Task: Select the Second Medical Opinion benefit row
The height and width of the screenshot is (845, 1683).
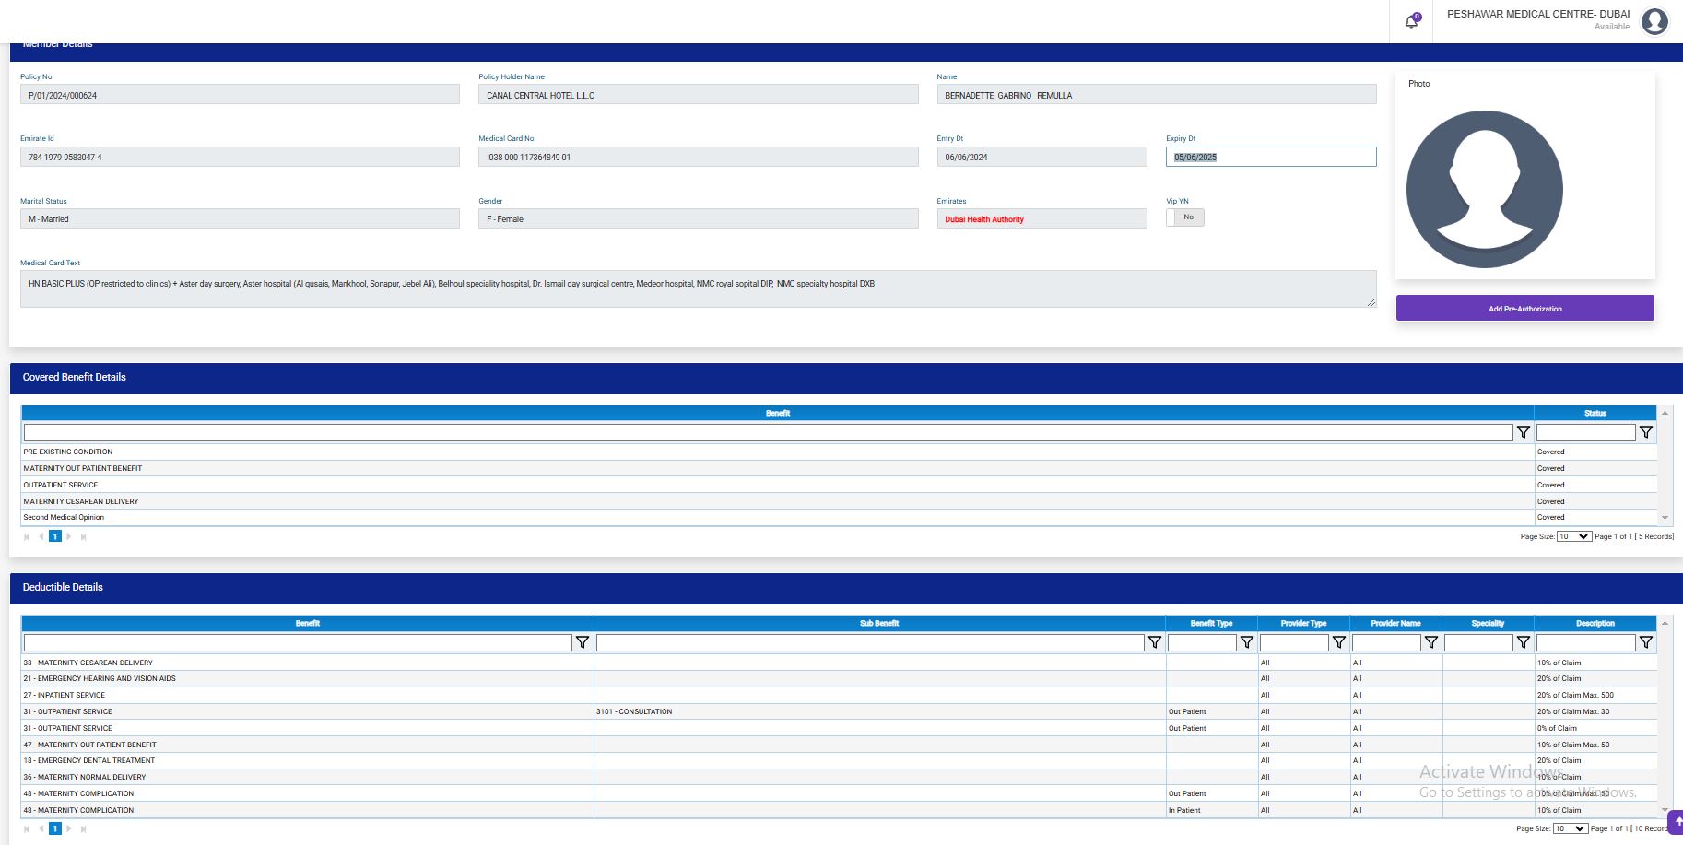Action: [64, 518]
